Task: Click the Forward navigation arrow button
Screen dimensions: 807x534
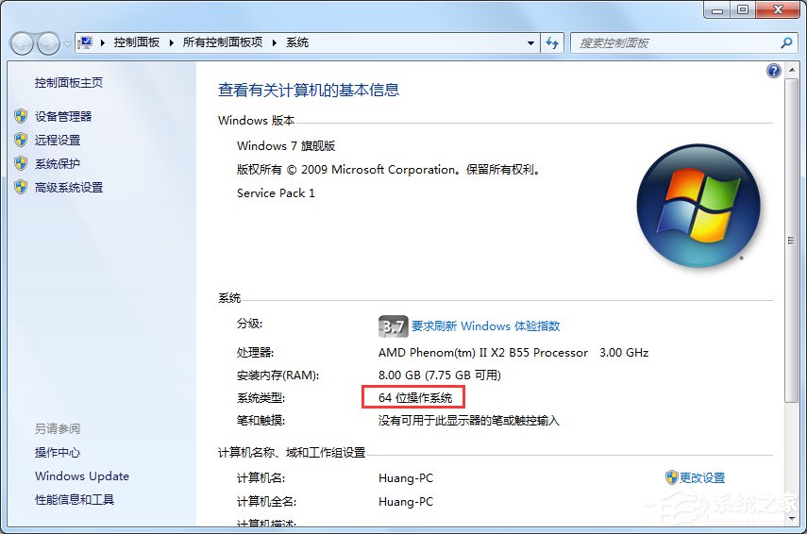Action: coord(48,43)
